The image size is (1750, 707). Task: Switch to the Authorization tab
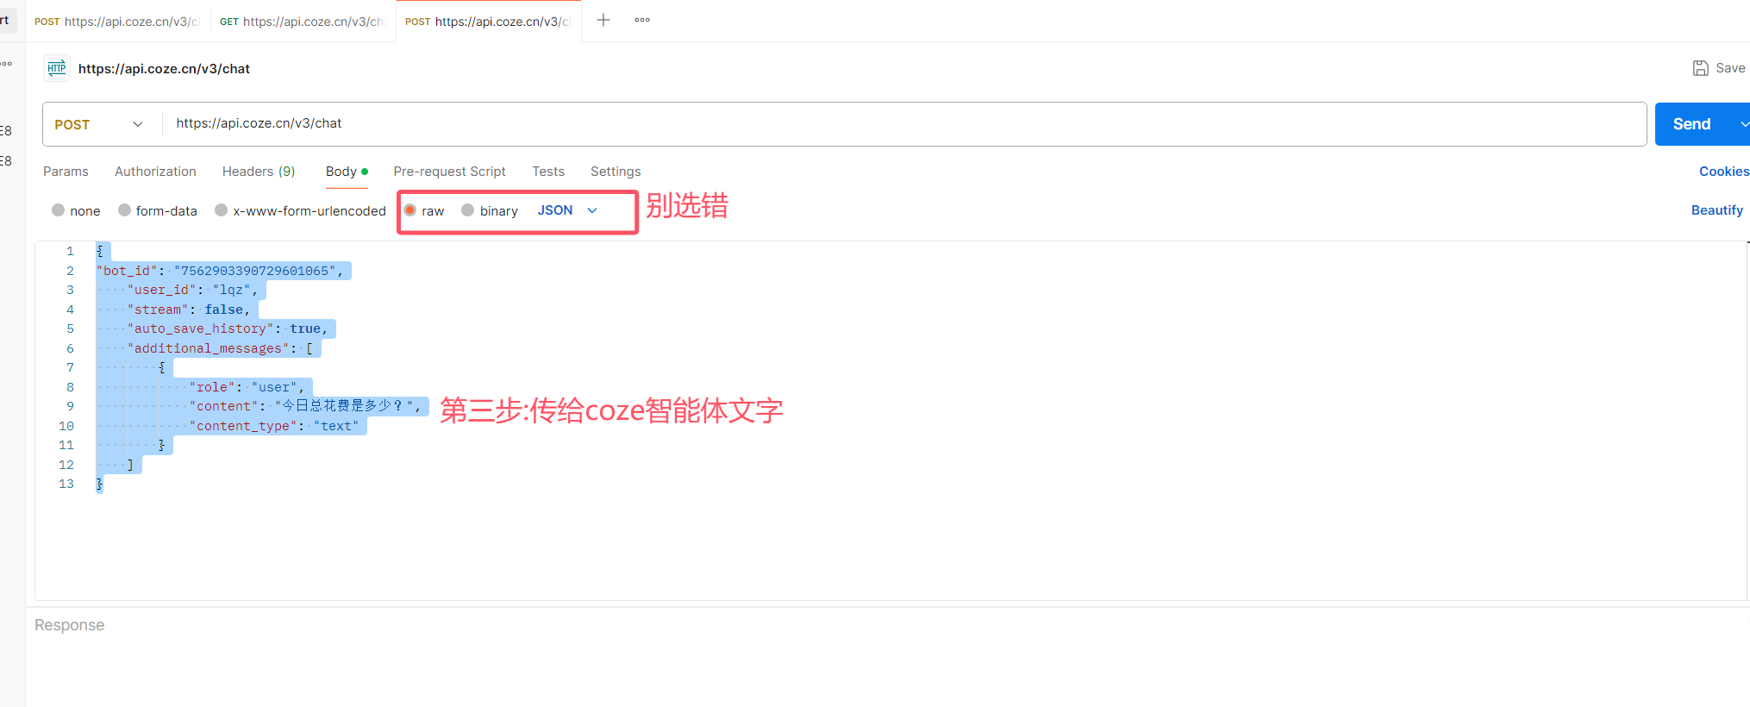pyautogui.click(x=155, y=172)
